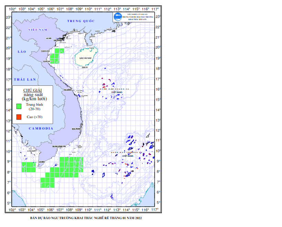Click the HÀ NỘI city label

(x=49, y=38)
